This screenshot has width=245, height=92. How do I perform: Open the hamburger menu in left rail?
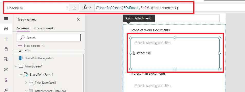coord(6,19)
